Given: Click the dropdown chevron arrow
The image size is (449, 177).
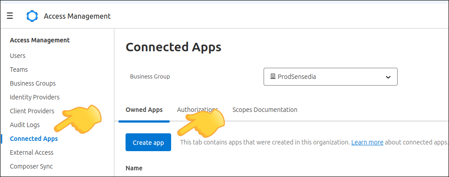Looking at the screenshot, I should click(388, 77).
